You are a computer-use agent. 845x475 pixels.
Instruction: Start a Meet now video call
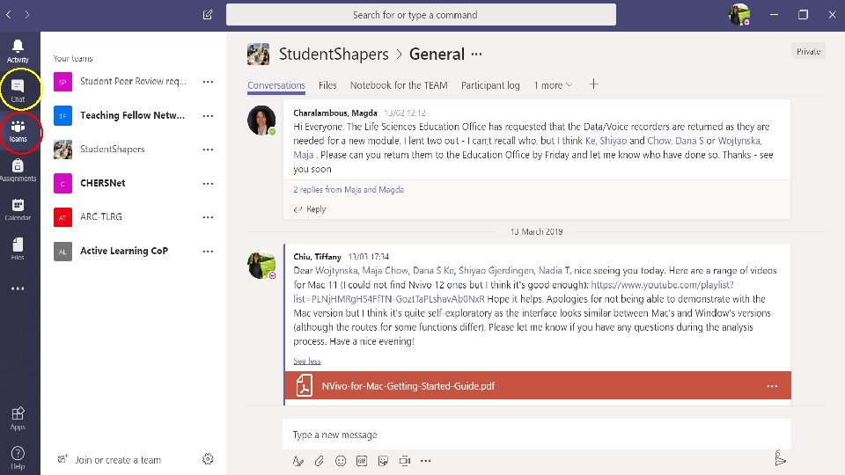(x=405, y=460)
